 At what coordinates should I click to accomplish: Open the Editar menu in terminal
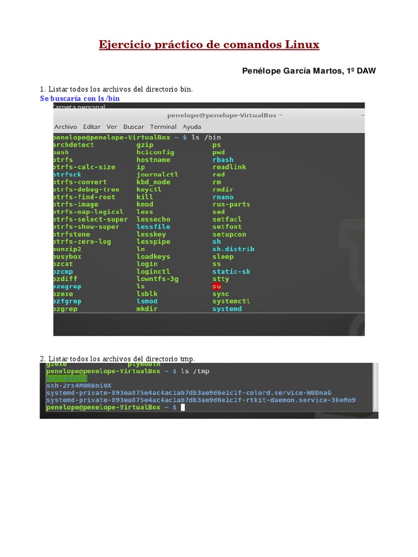[x=91, y=127]
